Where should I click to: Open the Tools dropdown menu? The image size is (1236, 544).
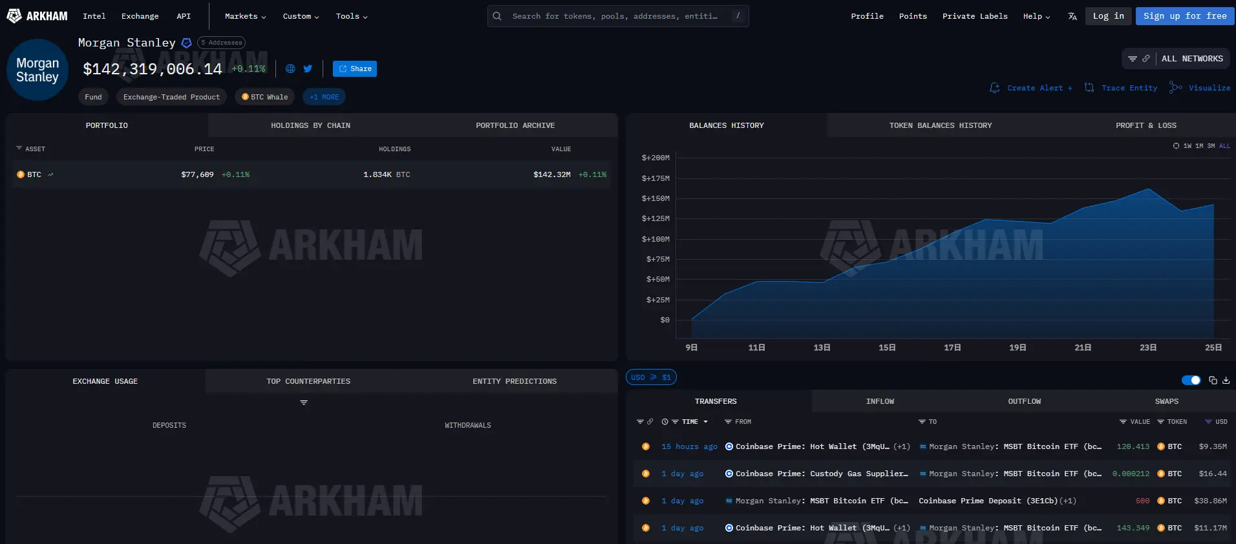(x=352, y=16)
